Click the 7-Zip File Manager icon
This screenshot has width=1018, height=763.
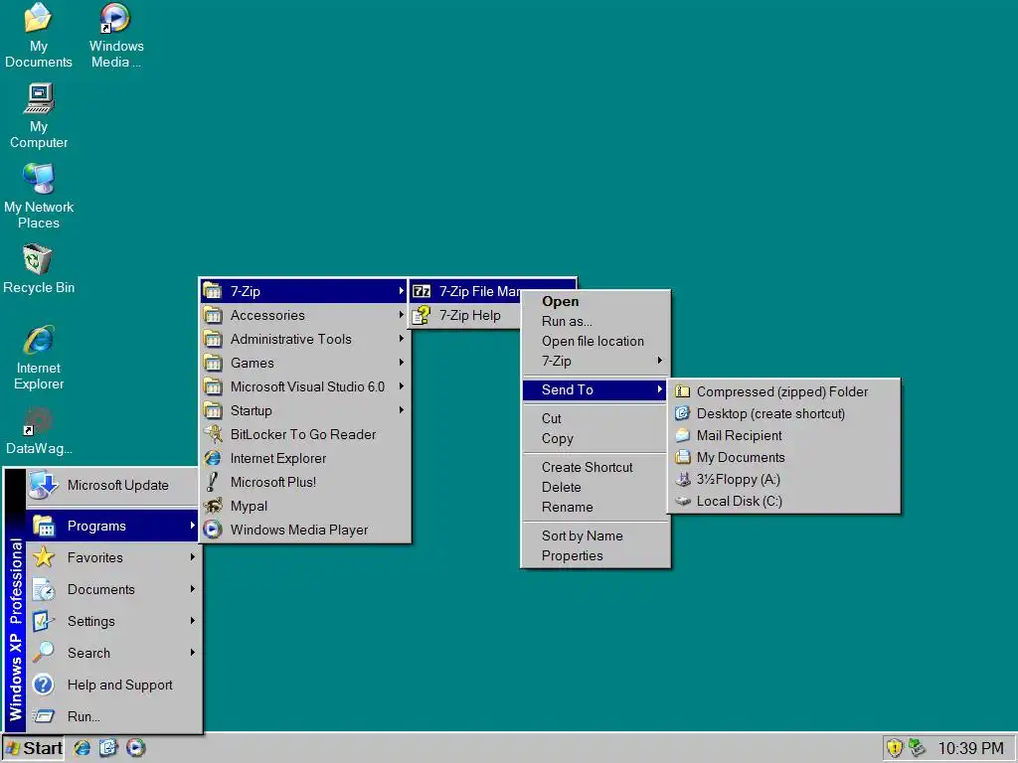tap(422, 291)
